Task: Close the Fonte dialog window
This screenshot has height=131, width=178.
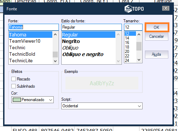Action: 166,8
